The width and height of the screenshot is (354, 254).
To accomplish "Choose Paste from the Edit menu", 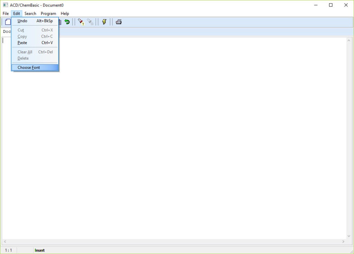I will [35, 43].
